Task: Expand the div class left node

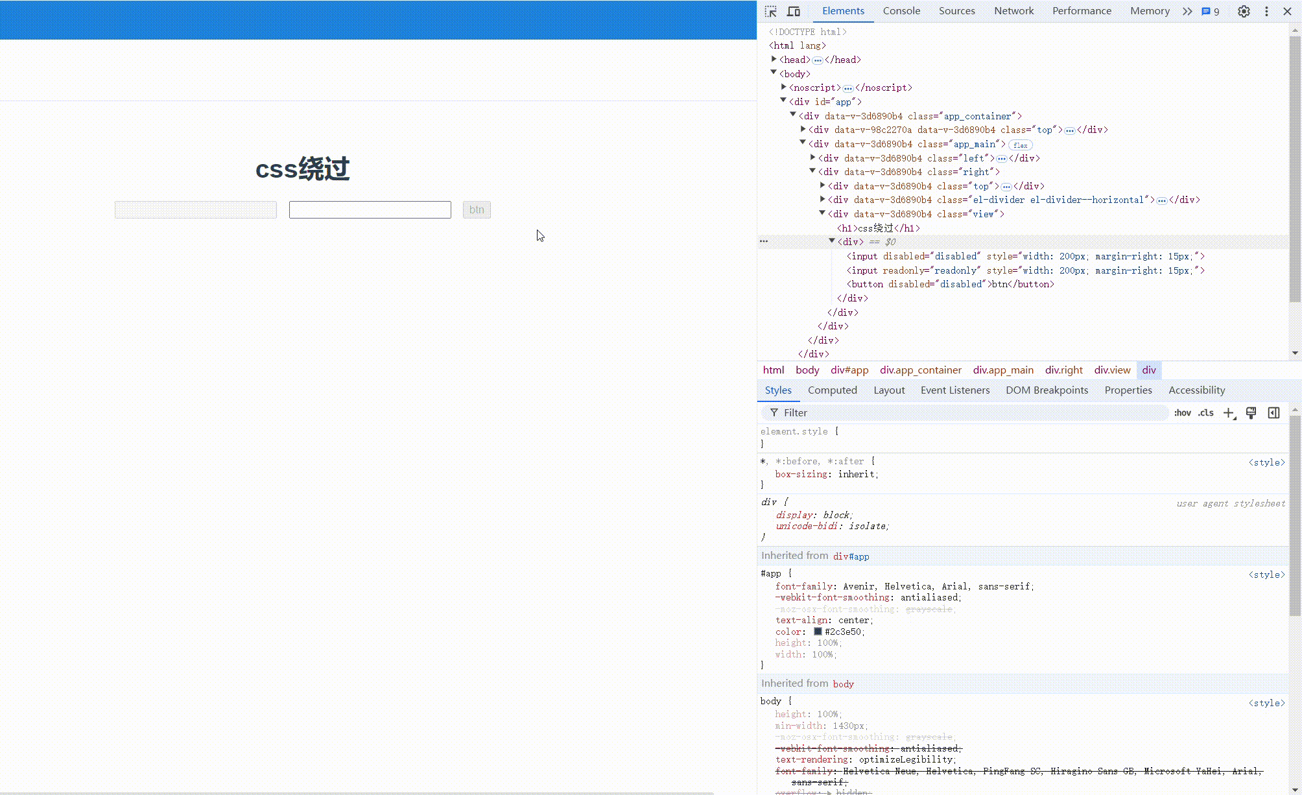Action: pyautogui.click(x=812, y=157)
